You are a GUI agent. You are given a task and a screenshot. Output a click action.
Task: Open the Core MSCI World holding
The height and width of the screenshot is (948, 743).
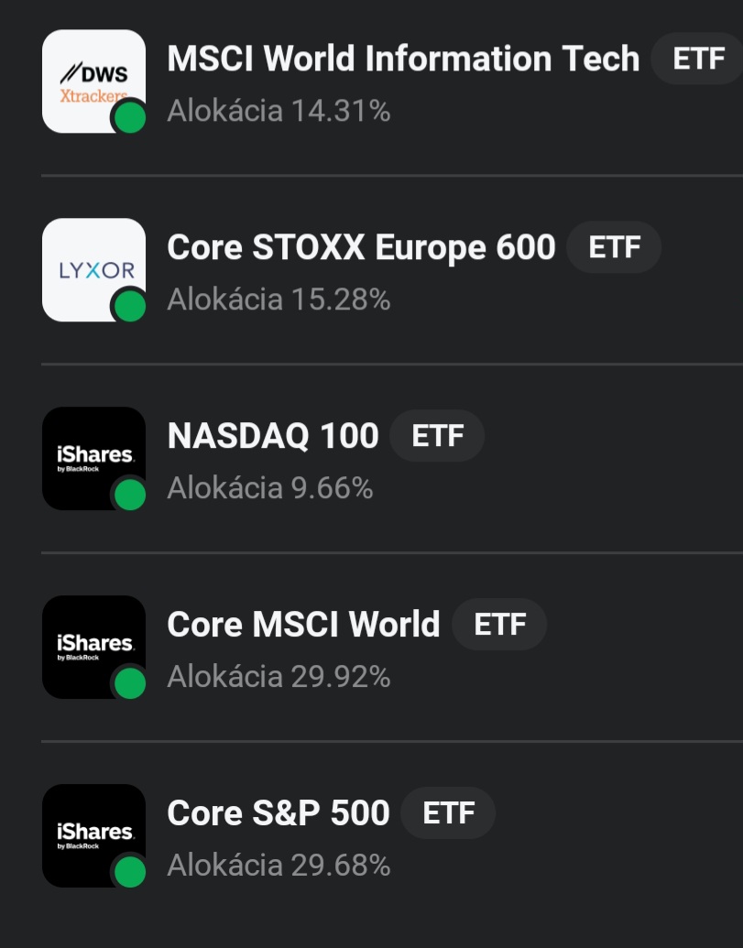point(303,625)
